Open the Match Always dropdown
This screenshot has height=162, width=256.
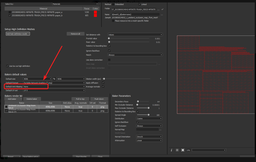point(135,55)
